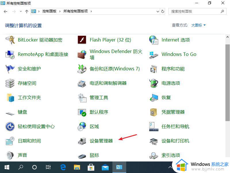This screenshot has height=173, width=230.
Task: Expand the address bar history dropdown arrow
Action: click(158, 11)
